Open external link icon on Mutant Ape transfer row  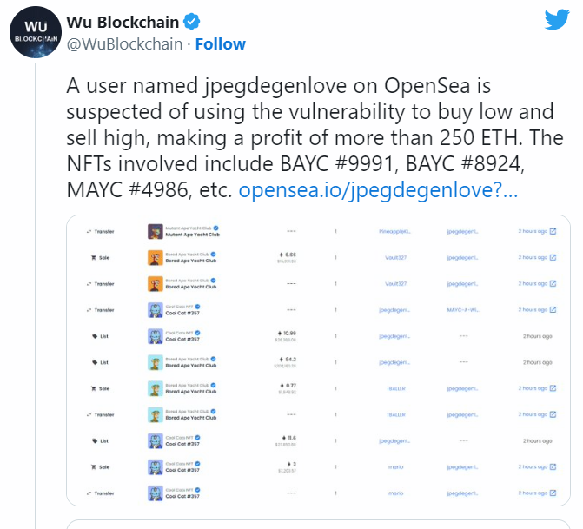click(553, 232)
